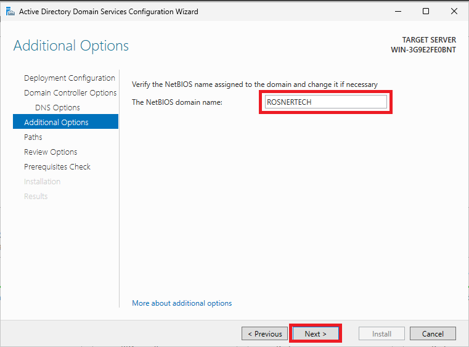The height and width of the screenshot is (347, 469).
Task: Open the Deployment Configuration step
Action: [70, 78]
